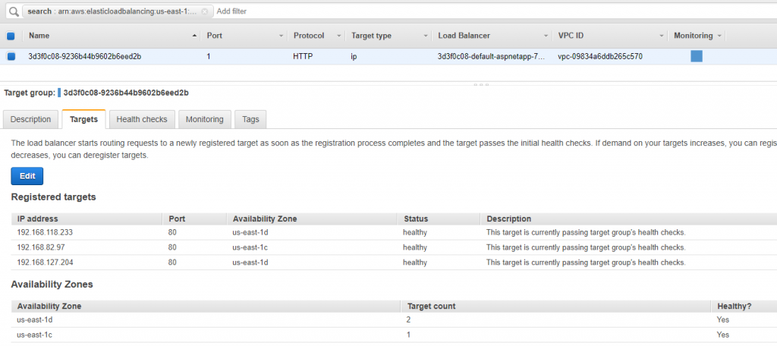The height and width of the screenshot is (346, 777).
Task: Switch to the Tags tab
Action: point(250,119)
